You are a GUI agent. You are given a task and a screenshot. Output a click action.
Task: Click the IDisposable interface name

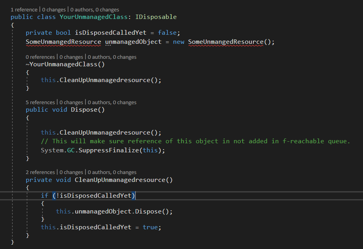click(156, 17)
